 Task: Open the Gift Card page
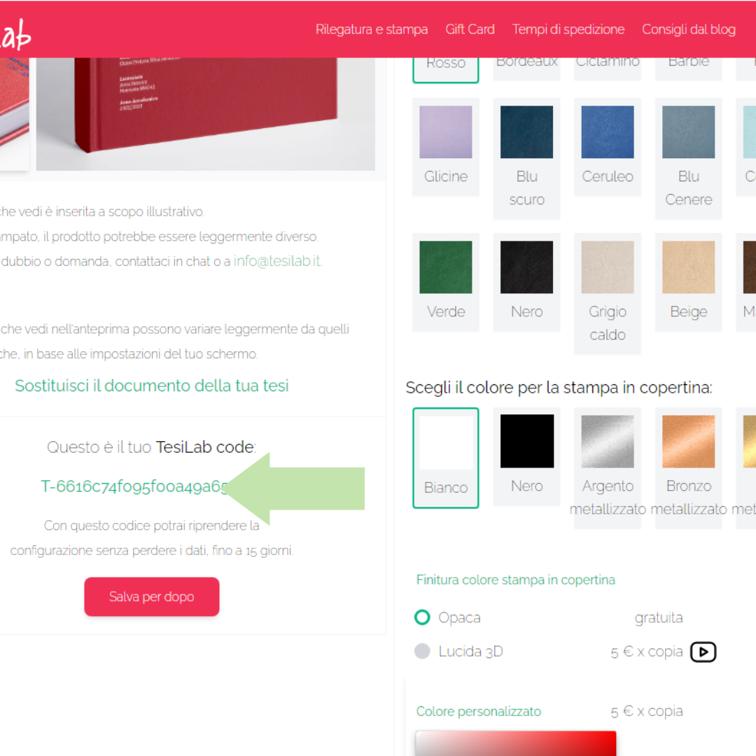click(x=470, y=29)
